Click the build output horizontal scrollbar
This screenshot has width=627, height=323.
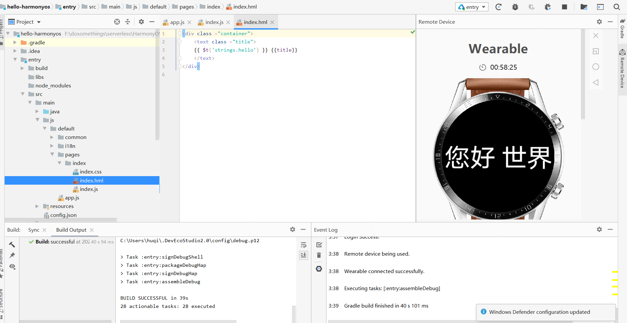(178, 321)
